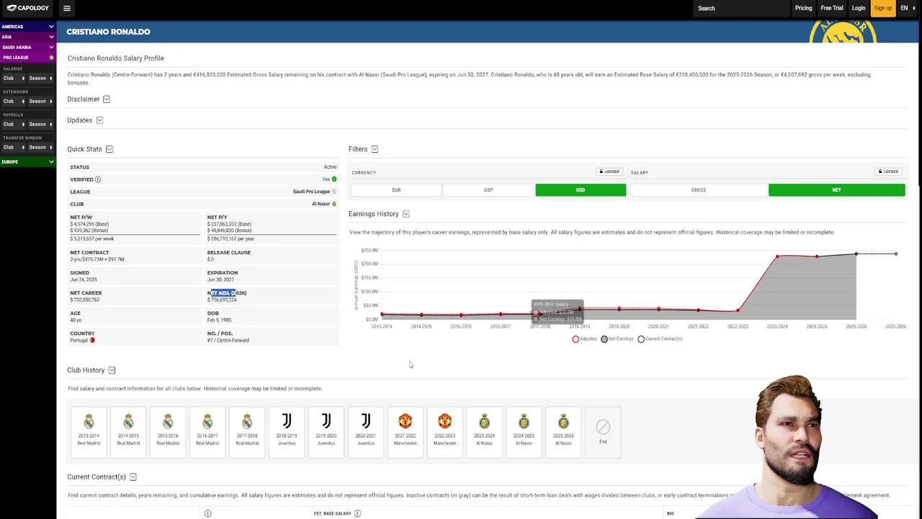Click the Salary LOCKED lock badge

pyautogui.click(x=889, y=172)
